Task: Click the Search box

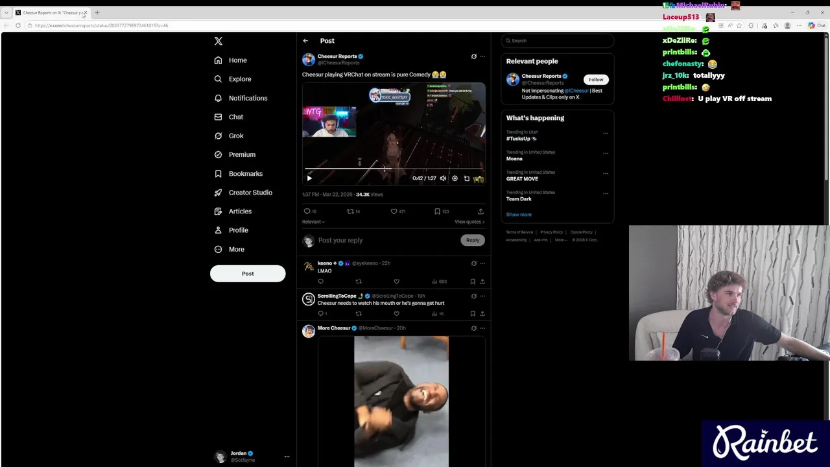Action: (x=557, y=41)
